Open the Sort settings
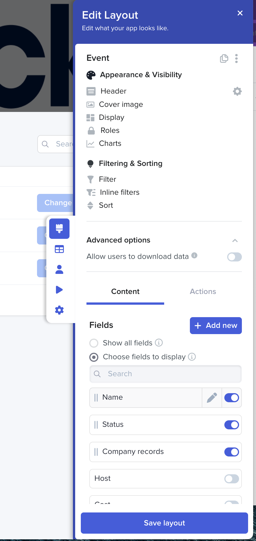Image resolution: width=256 pixels, height=541 pixels. pyautogui.click(x=106, y=205)
